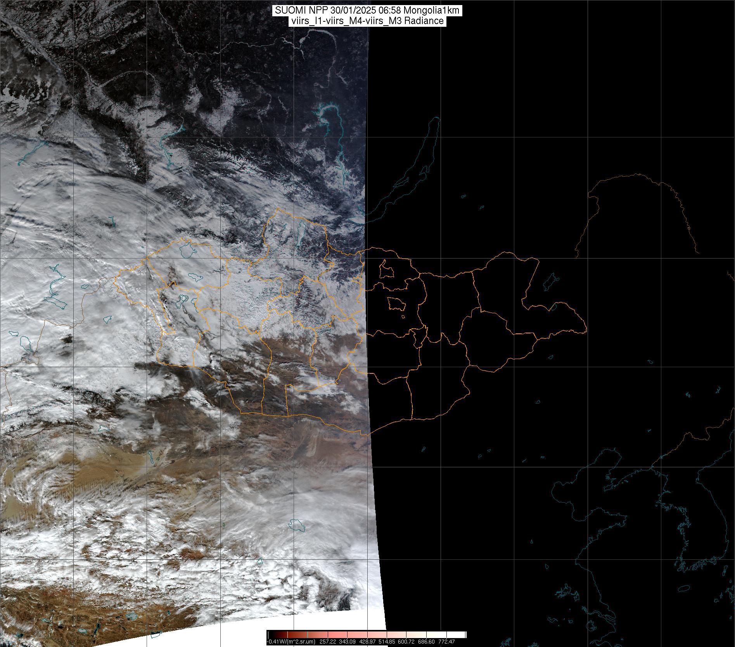Image resolution: width=735 pixels, height=647 pixels.
Task: Click the 'viirs_I1-viirs_M4-viirs_M3 Radiance' label
Action: (x=367, y=21)
